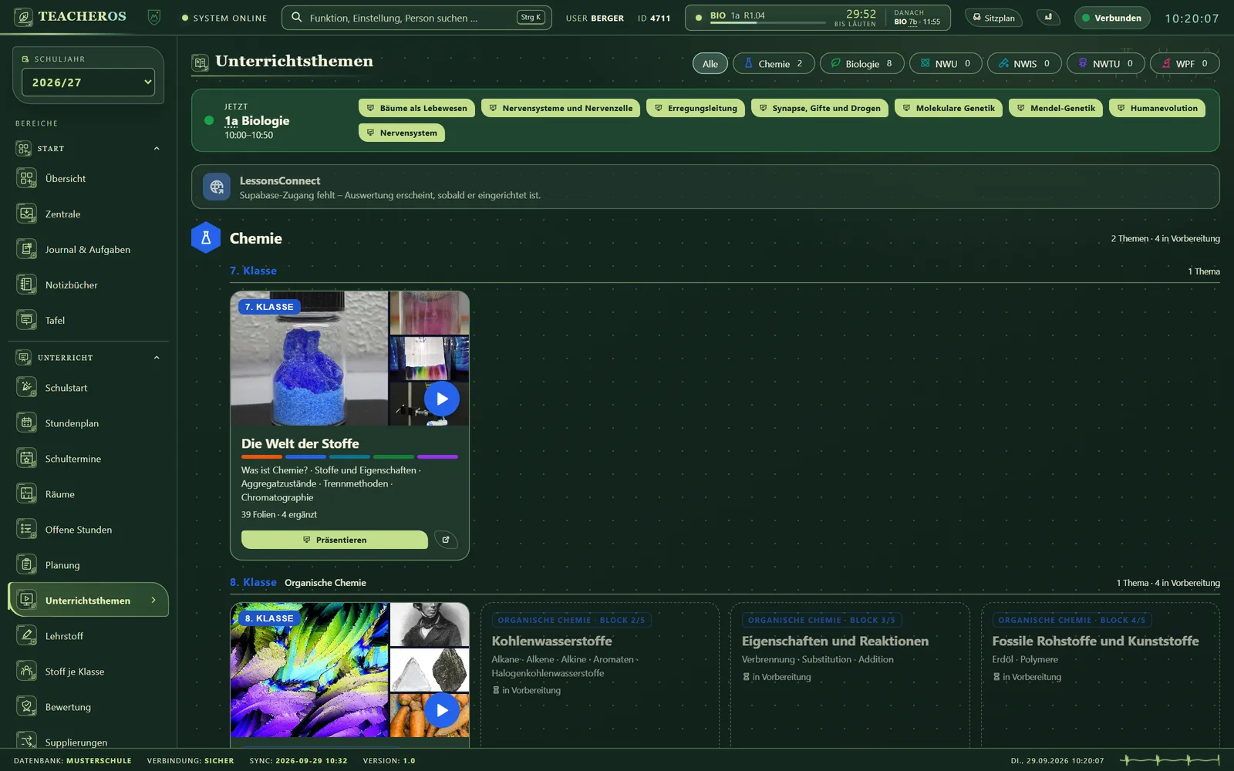Viewport: 1234px width, 771px height.
Task: Open the Räume sidebar icon
Action: tap(26, 494)
